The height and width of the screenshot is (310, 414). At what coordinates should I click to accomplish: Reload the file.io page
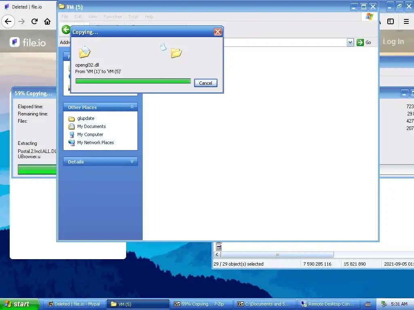(34, 21)
